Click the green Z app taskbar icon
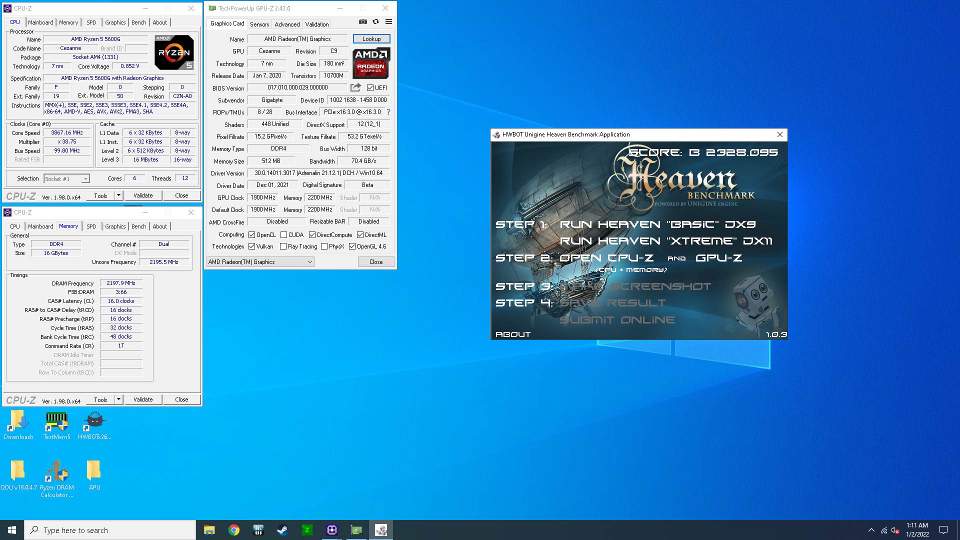The width and height of the screenshot is (960, 540). 307,530
